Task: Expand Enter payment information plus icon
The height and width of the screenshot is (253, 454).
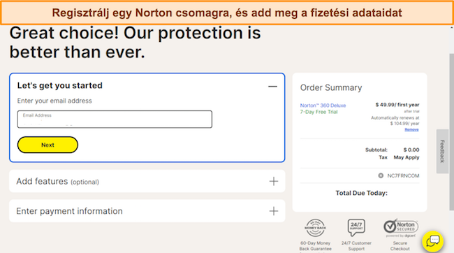Action: point(274,211)
